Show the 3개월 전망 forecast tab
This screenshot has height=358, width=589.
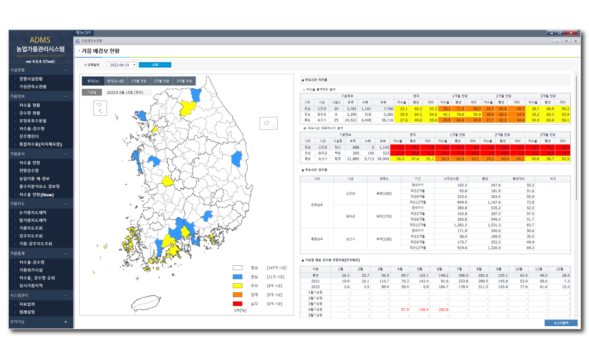click(x=184, y=81)
